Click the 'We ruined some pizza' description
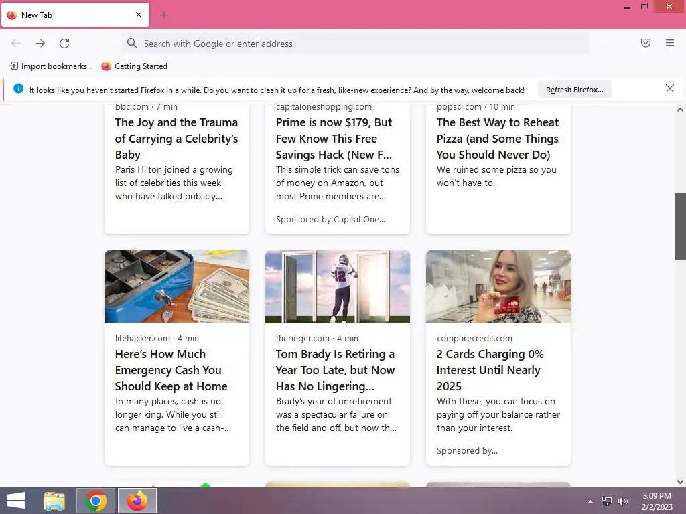The image size is (686, 514). [x=496, y=176]
